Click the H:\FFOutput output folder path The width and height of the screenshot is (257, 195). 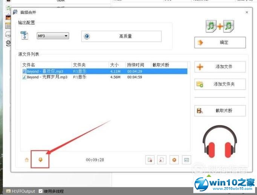coord(23,191)
